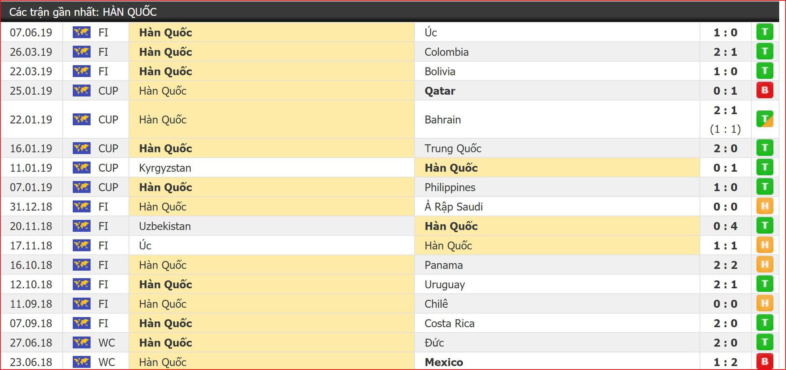Click the 2 : 1 score for the Uruguay match
The height and width of the screenshot is (370, 786).
pyautogui.click(x=725, y=284)
